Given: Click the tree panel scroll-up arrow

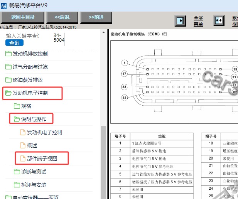Looking at the screenshot, I should (x=103, y=32).
